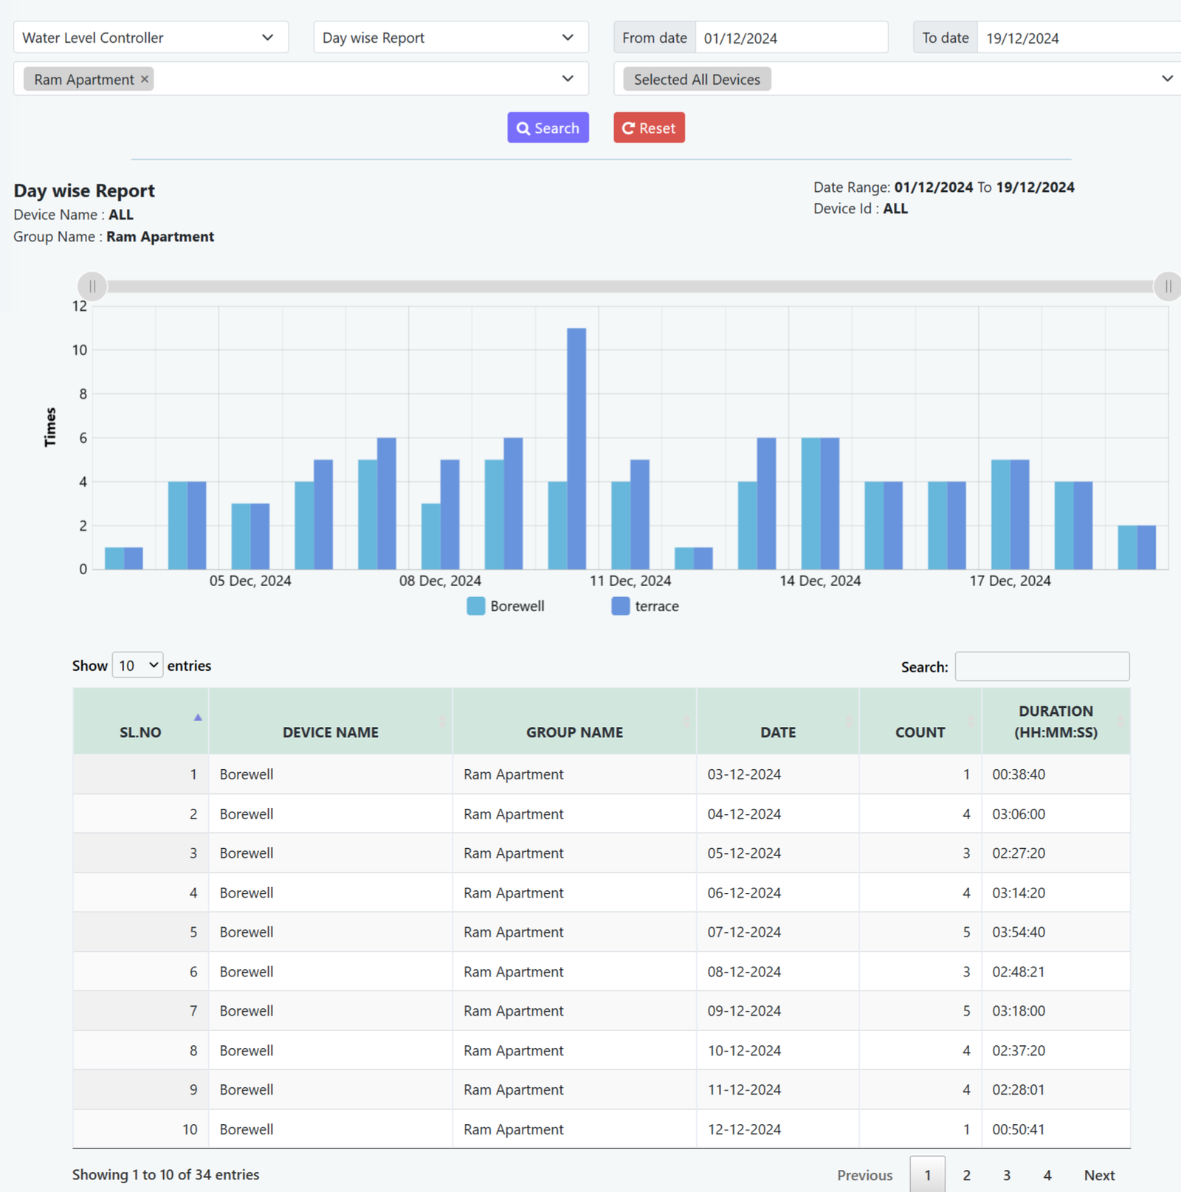Sort table by DATE column header
Viewport: 1181px width, 1192px height.
(777, 732)
